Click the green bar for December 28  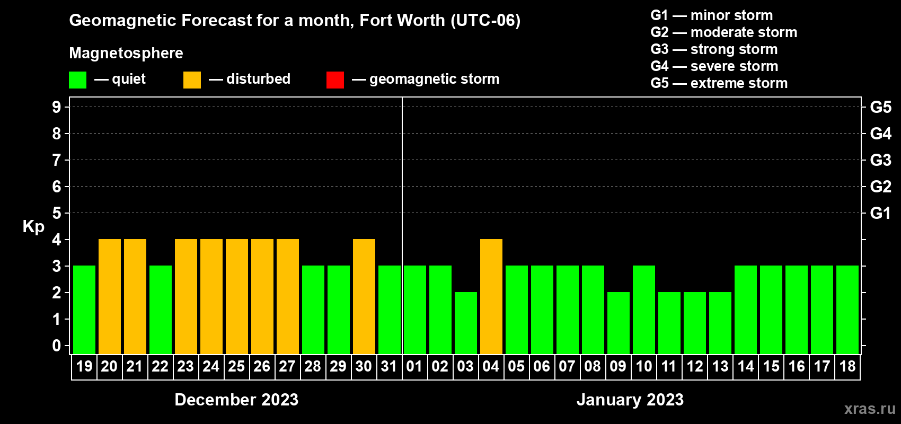tap(313, 310)
